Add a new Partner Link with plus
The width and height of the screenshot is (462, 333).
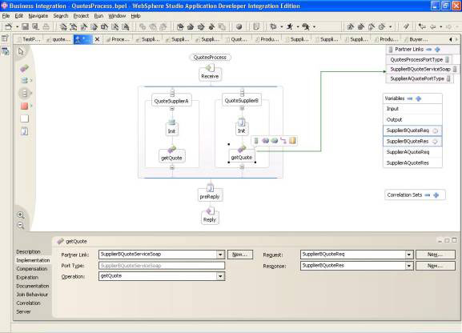[437, 50]
